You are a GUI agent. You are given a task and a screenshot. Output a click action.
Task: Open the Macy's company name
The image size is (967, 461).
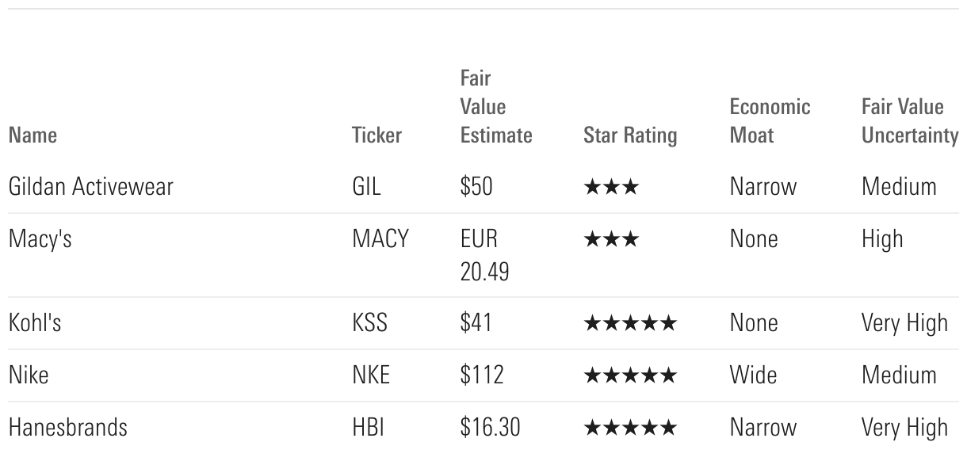pos(40,239)
